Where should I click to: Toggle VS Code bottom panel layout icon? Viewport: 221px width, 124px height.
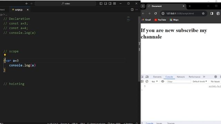[x=105, y=3]
